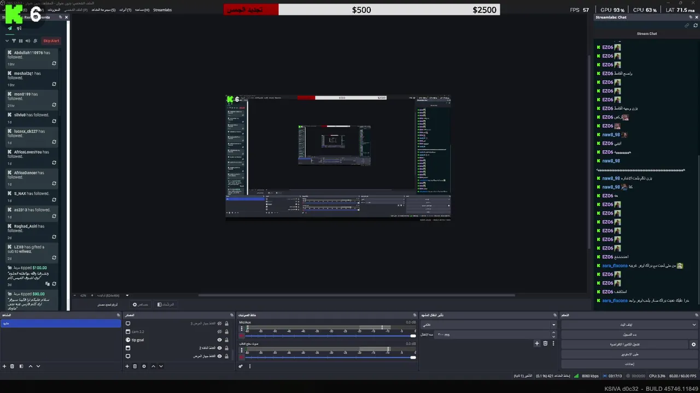Viewport: 700px width, 393px height.
Task: Select the highlighted scene in Scenes list
Action: pos(61,323)
